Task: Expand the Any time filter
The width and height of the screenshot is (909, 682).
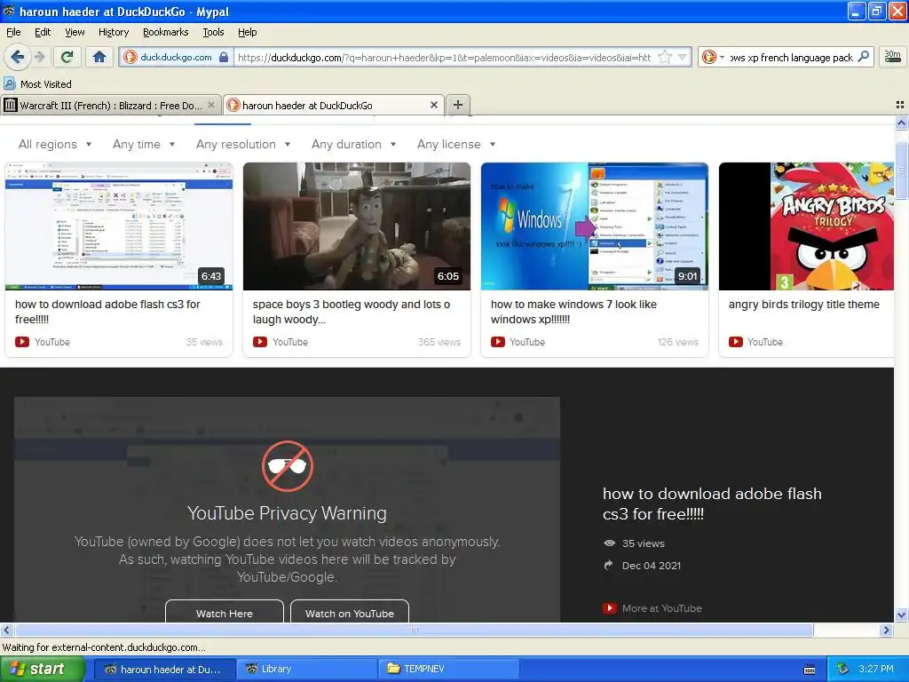Action: [x=144, y=145]
